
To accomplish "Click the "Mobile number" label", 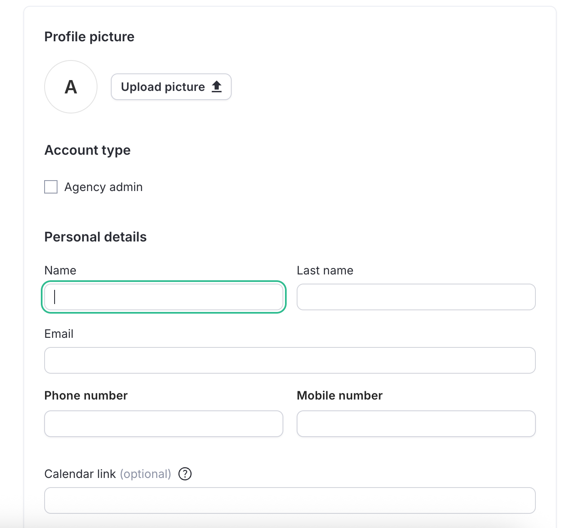I will pos(340,395).
